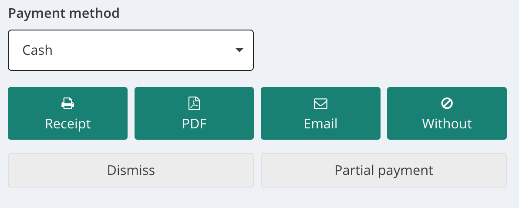Screen dimensions: 519x208
Task: Click the dropdown arrow beside Cash
Action: click(239, 50)
